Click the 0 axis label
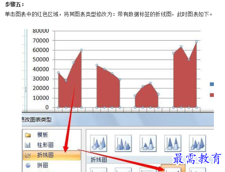 click(x=47, y=107)
